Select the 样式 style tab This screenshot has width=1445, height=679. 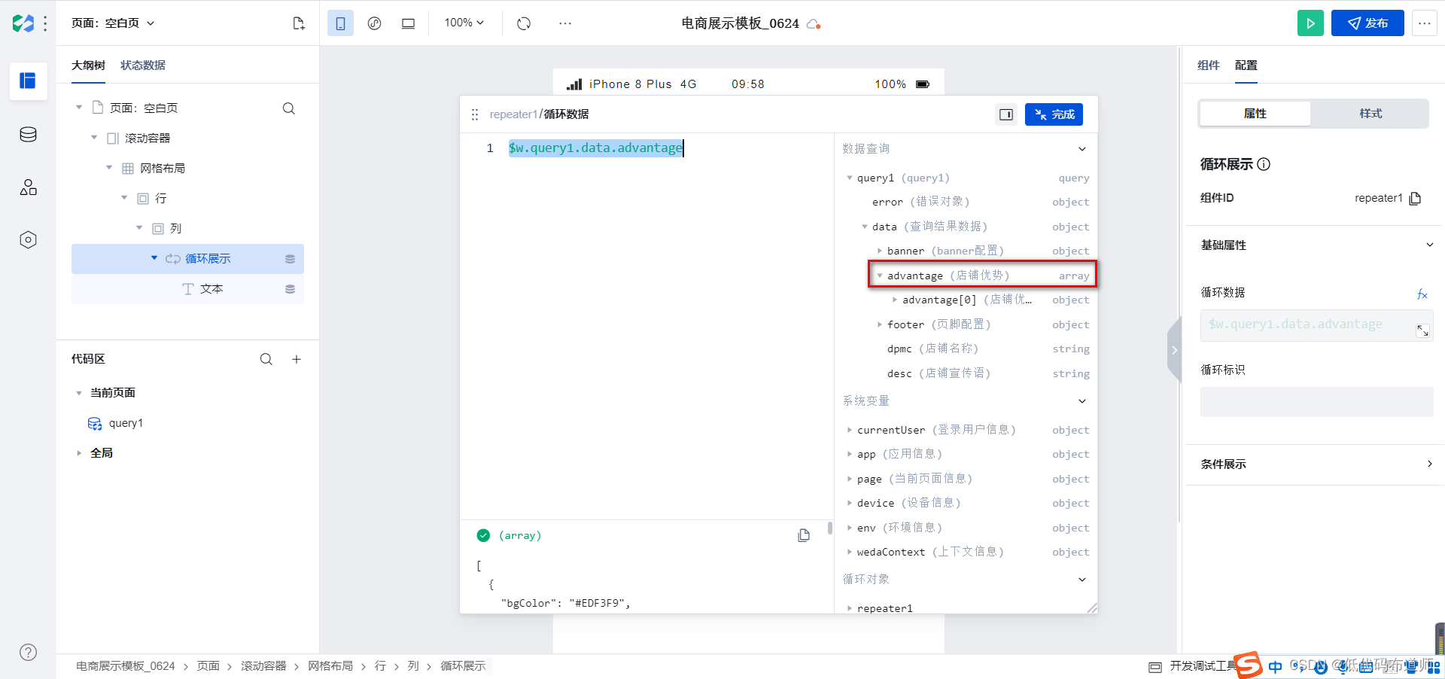click(x=1370, y=114)
